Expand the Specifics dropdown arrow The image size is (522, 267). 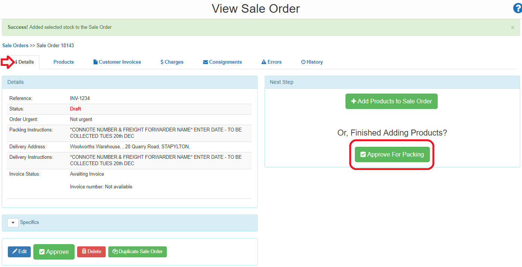tap(13, 222)
